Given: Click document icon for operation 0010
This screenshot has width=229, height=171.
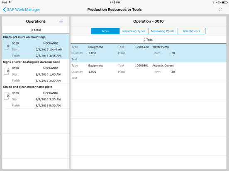Looking at the screenshot, I should point(7,46).
